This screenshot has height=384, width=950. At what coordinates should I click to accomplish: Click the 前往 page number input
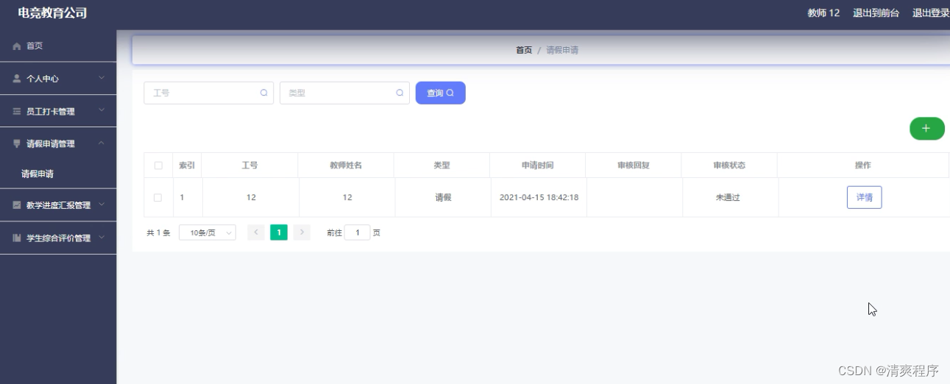pos(358,232)
